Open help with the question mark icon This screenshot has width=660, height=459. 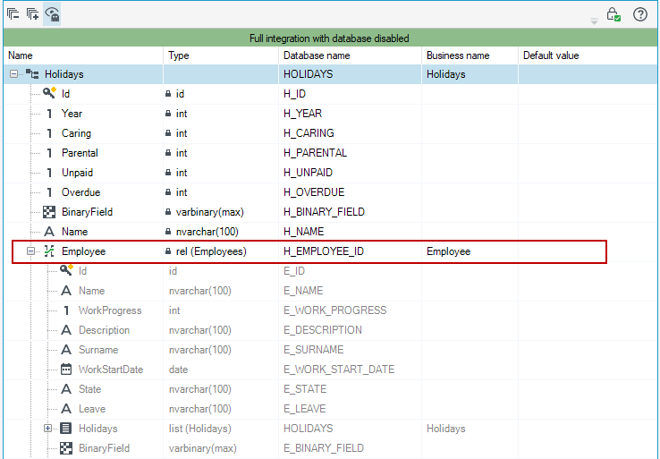click(x=640, y=14)
